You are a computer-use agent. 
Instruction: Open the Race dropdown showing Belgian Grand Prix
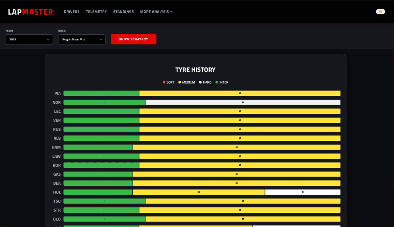coord(82,39)
